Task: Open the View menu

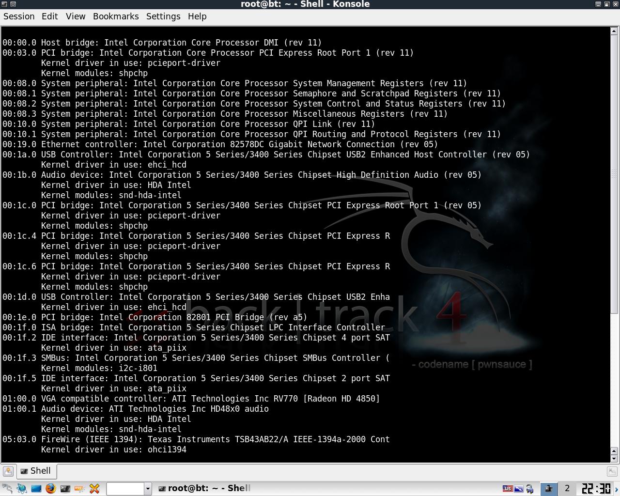Action: click(76, 16)
